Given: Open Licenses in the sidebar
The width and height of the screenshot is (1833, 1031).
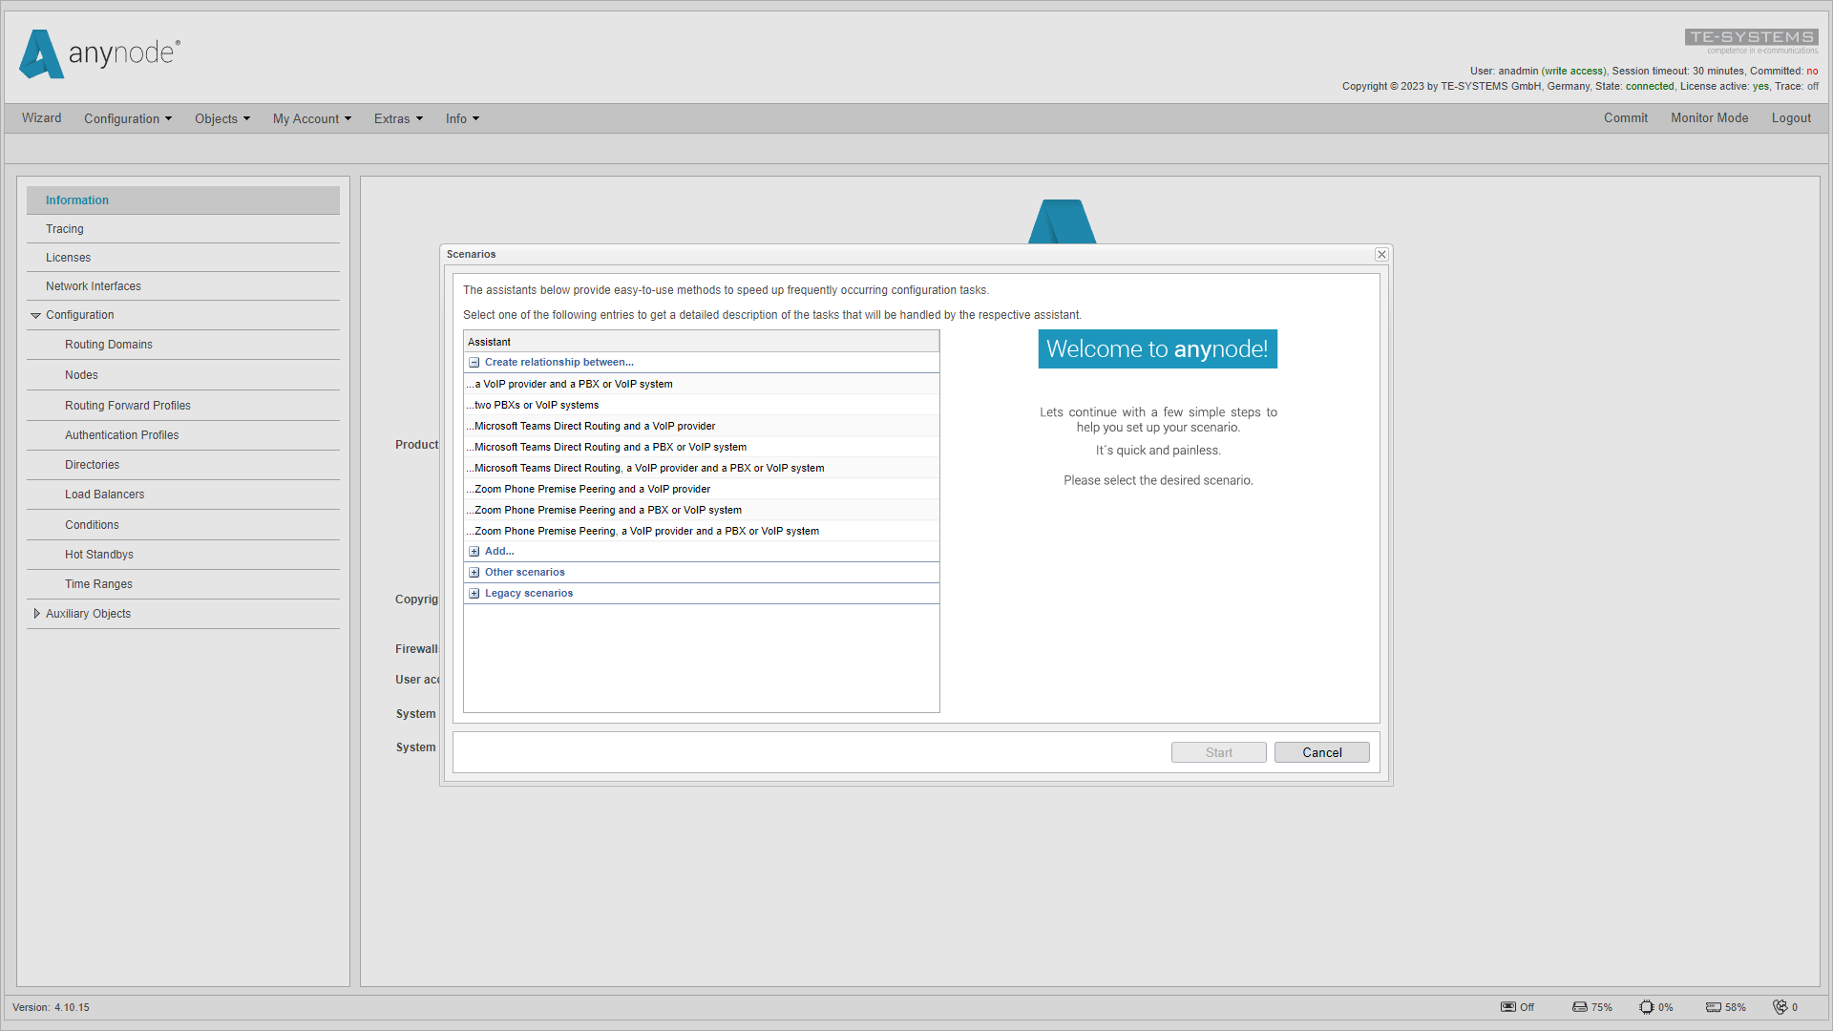Looking at the screenshot, I should pos(183,258).
